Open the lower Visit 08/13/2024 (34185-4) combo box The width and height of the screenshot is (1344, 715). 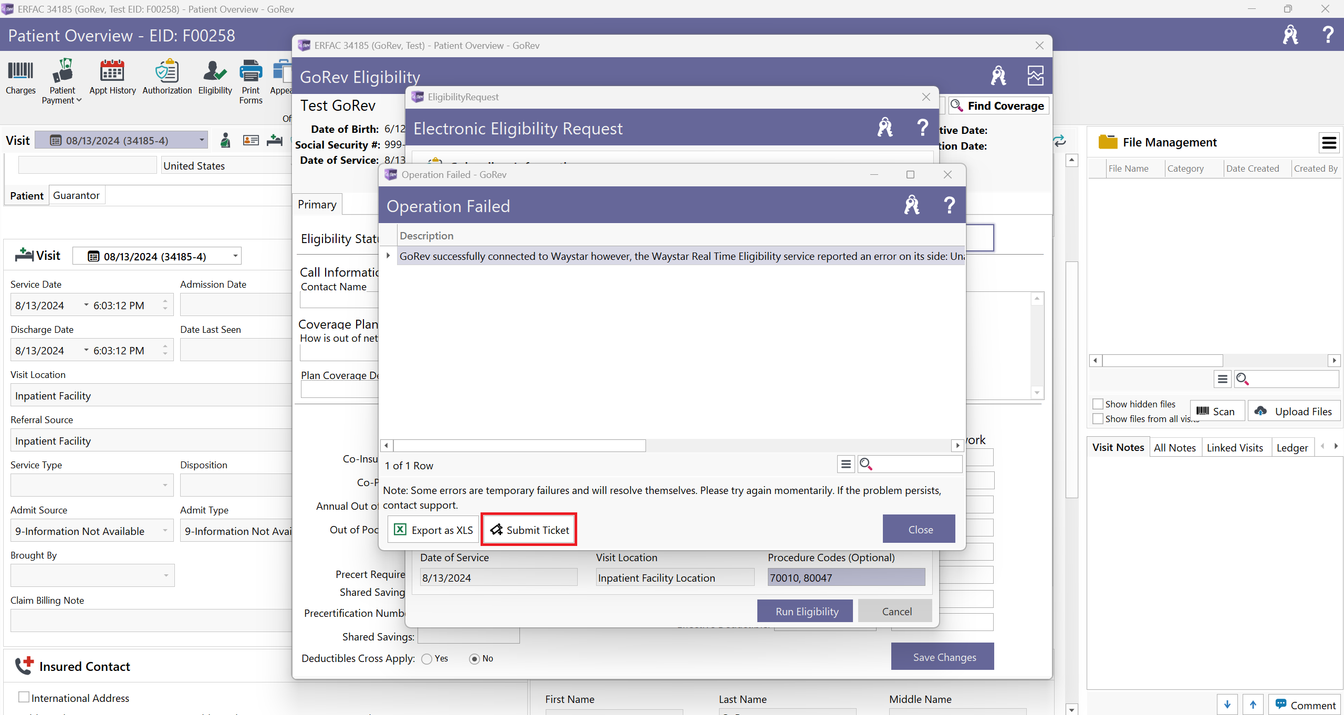coord(235,256)
